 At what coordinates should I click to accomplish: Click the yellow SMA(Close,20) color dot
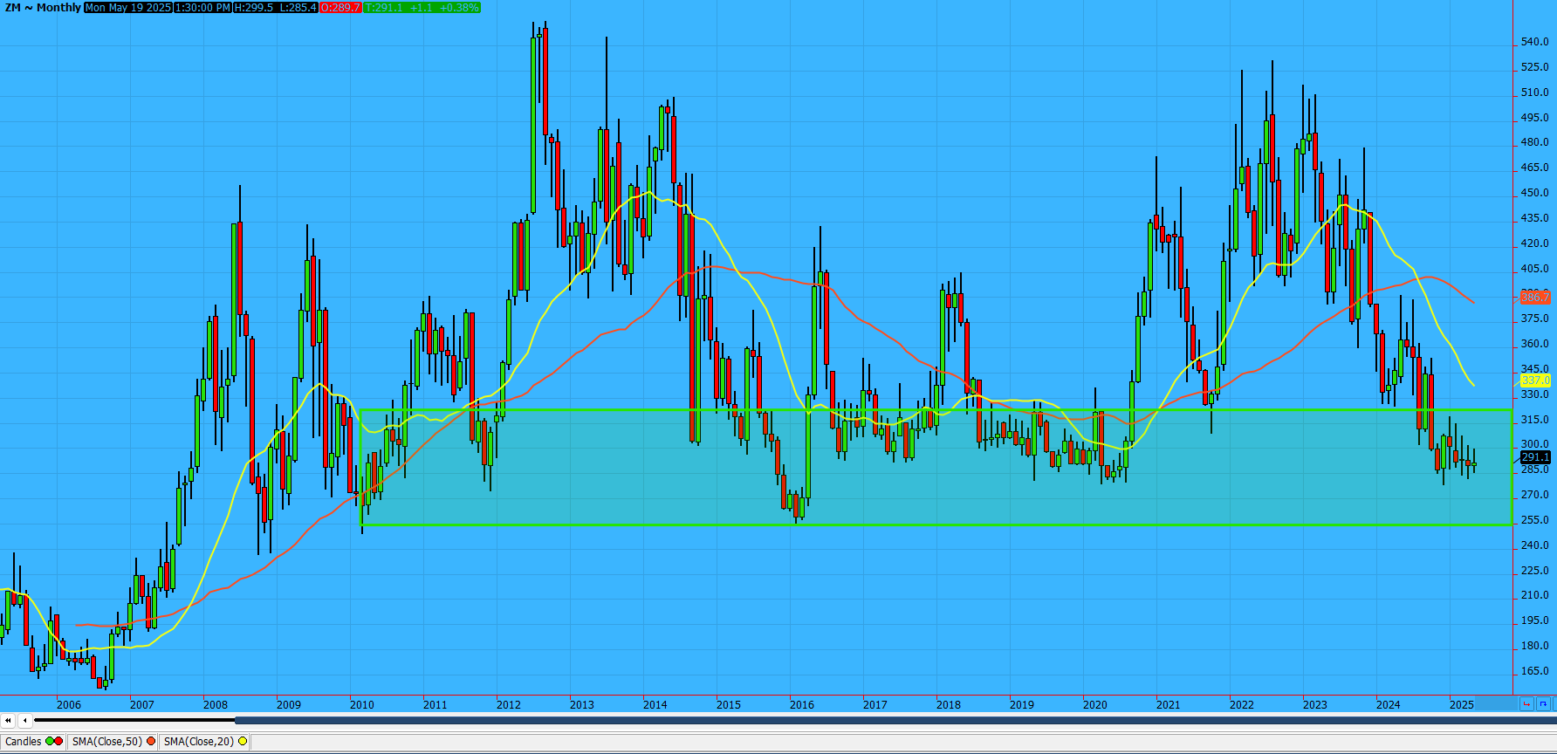point(243,742)
